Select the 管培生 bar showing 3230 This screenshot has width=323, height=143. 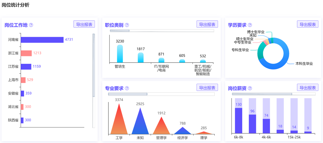120,54
